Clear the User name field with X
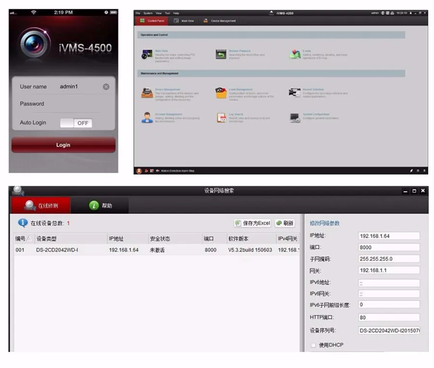 point(106,87)
